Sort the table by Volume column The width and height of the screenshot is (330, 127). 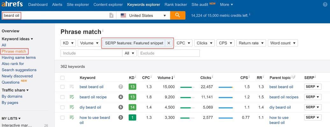165,78
